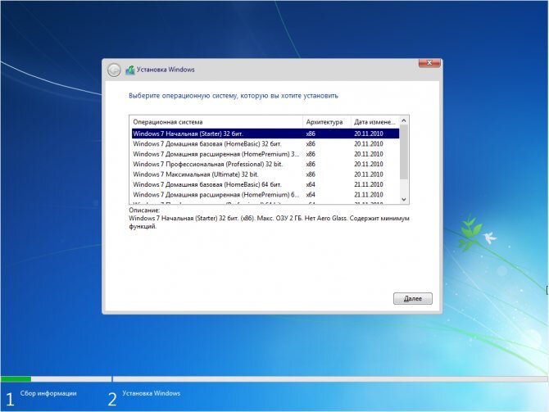Select Windows 7 Домашняя расширенная (HomePremium) x64 row
This screenshot has height=412, width=549.
click(265, 195)
